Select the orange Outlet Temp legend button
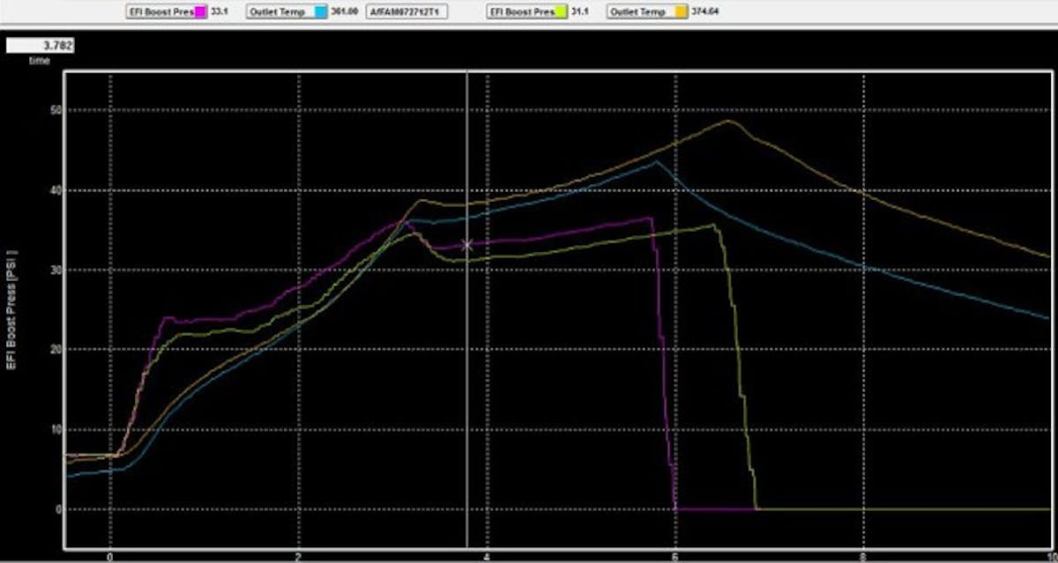Viewport: 1058px width, 563px height. (637, 12)
